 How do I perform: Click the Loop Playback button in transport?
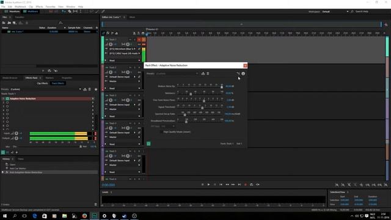coord(251,185)
